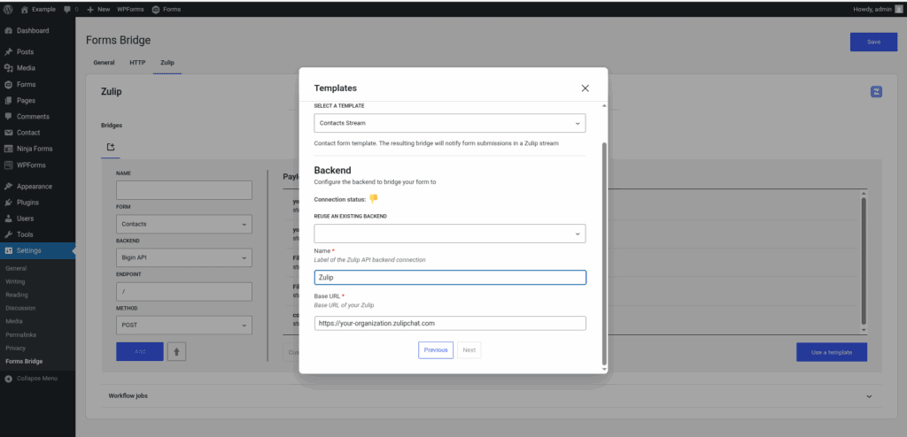Open the Backend dropdown showing Bigin API
The height and width of the screenshot is (437, 907).
(184, 257)
